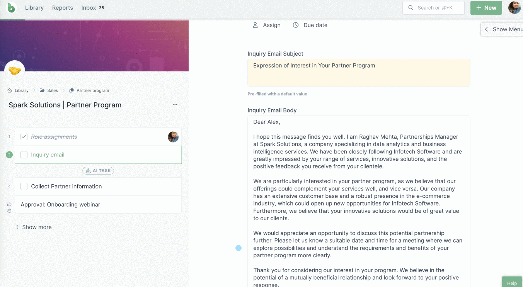Set the Due date
The image size is (523, 287).
coord(315,25)
